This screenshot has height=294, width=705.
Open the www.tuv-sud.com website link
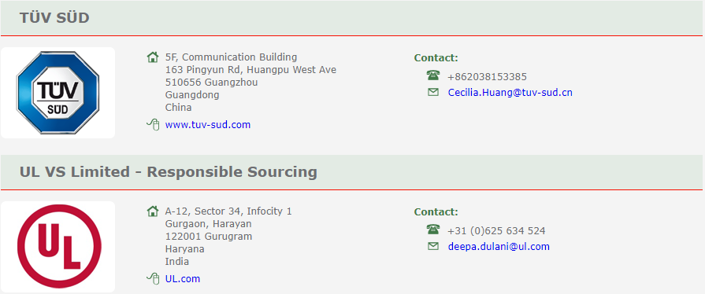(208, 125)
